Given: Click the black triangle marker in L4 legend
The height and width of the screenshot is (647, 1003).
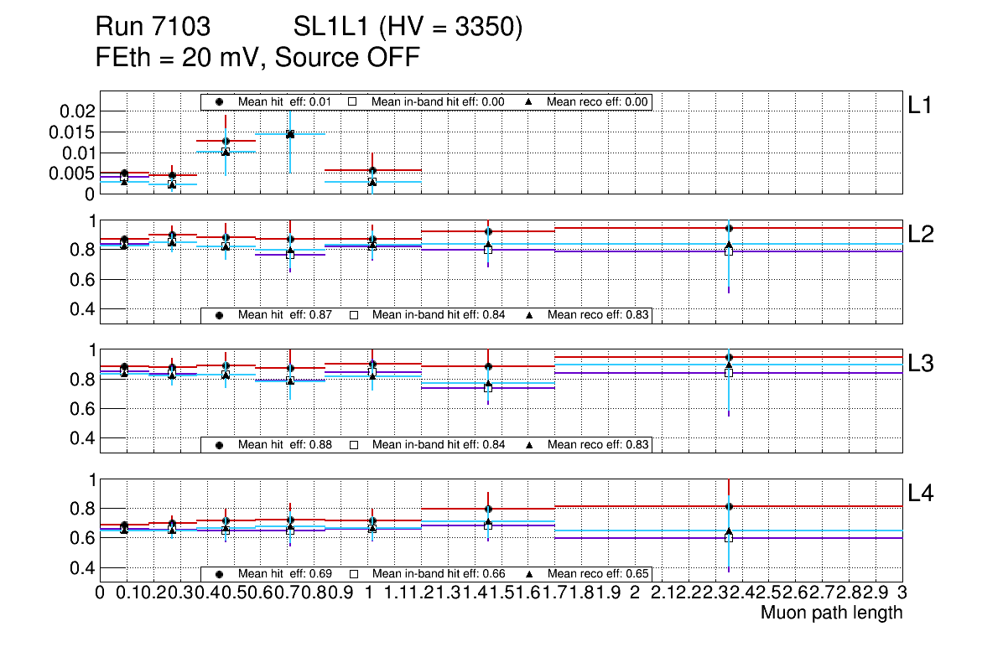Looking at the screenshot, I should pyautogui.click(x=529, y=574).
